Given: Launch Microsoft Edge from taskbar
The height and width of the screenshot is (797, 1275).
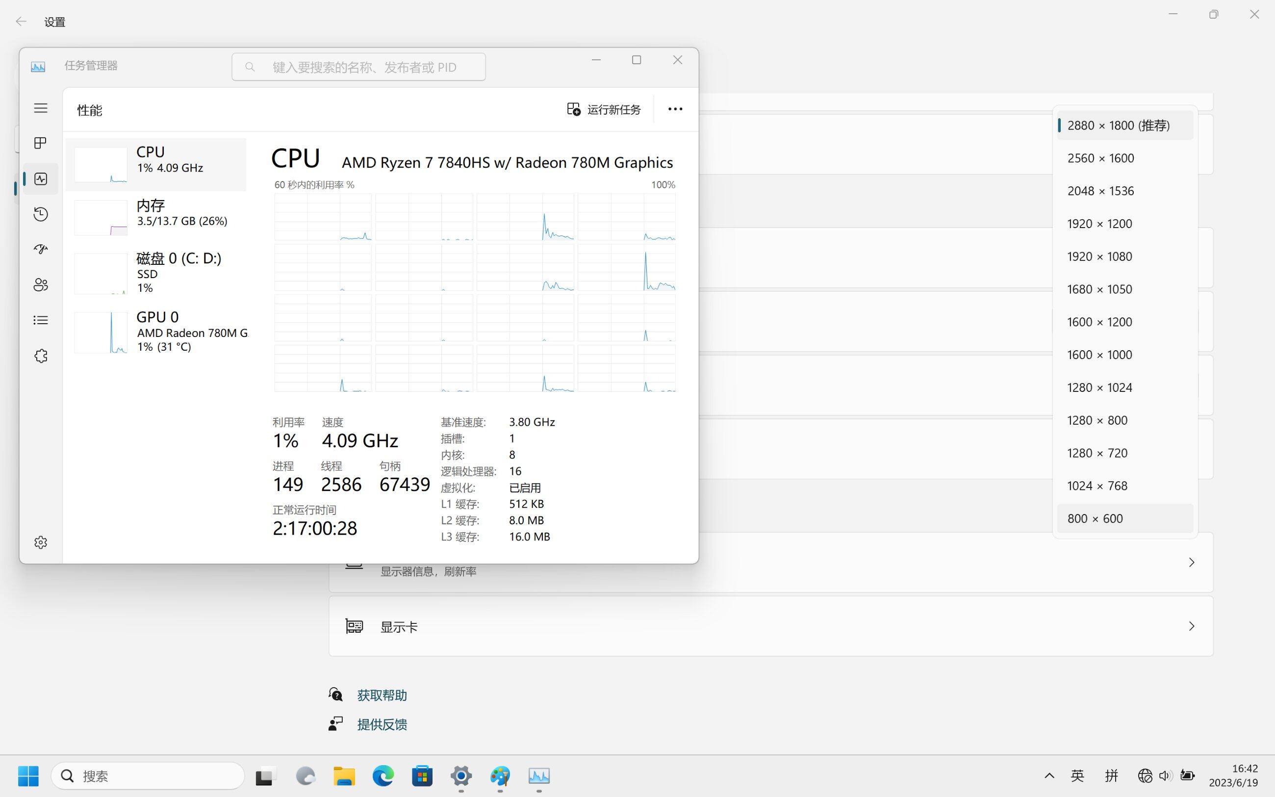Looking at the screenshot, I should point(383,776).
